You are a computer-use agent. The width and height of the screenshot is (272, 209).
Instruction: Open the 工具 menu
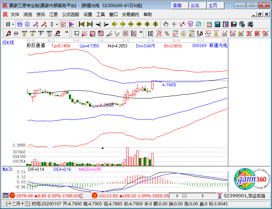click(101, 15)
